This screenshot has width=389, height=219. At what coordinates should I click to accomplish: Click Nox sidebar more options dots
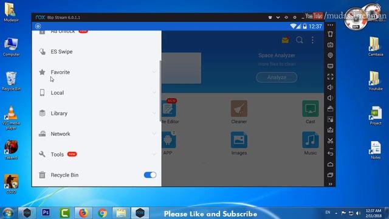pos(330,26)
